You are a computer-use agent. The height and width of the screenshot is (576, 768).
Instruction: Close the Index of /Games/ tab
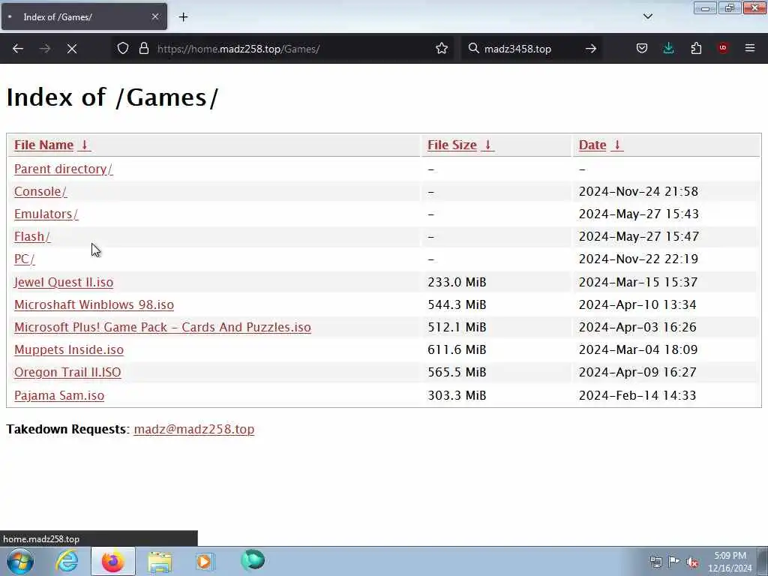[155, 16]
